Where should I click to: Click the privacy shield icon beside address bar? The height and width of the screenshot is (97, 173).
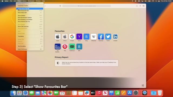pyautogui.click(x=60, y=6)
